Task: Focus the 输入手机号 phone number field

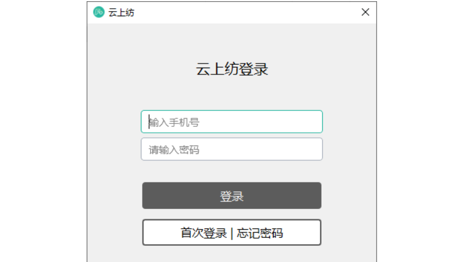Action: click(232, 122)
